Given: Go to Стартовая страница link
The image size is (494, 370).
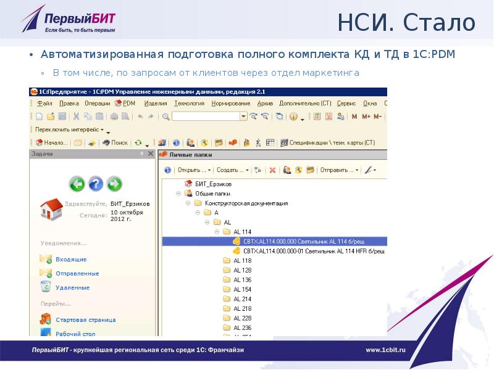Looking at the screenshot, I should (85, 320).
